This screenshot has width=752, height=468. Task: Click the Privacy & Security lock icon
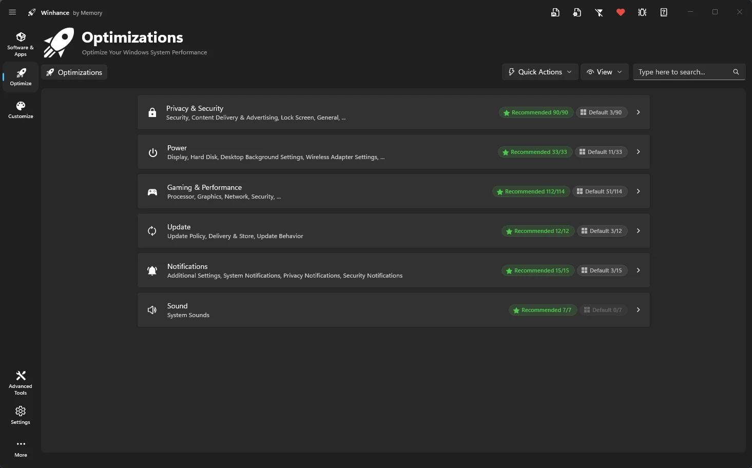pyautogui.click(x=152, y=112)
